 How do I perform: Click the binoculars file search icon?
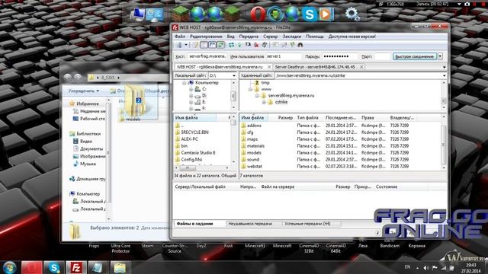click(300, 45)
